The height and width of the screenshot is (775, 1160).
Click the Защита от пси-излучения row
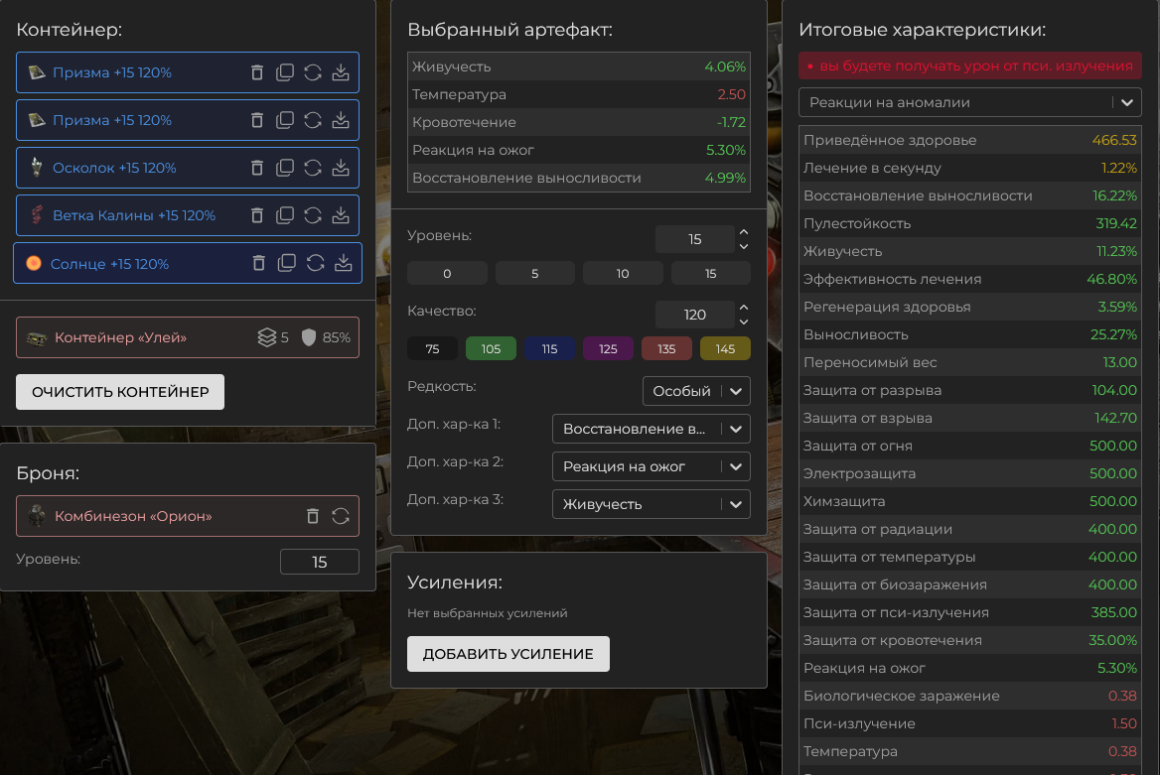point(970,613)
